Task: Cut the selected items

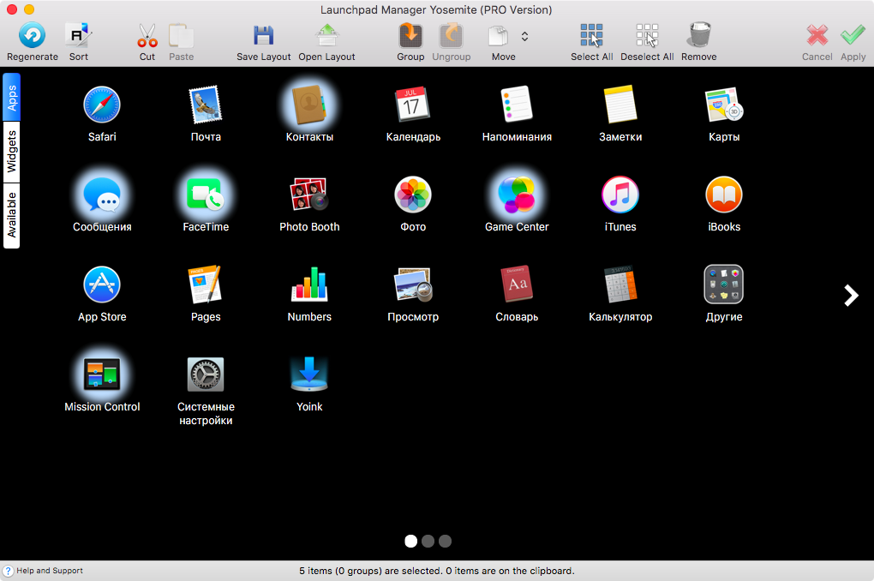Action: pos(147,36)
